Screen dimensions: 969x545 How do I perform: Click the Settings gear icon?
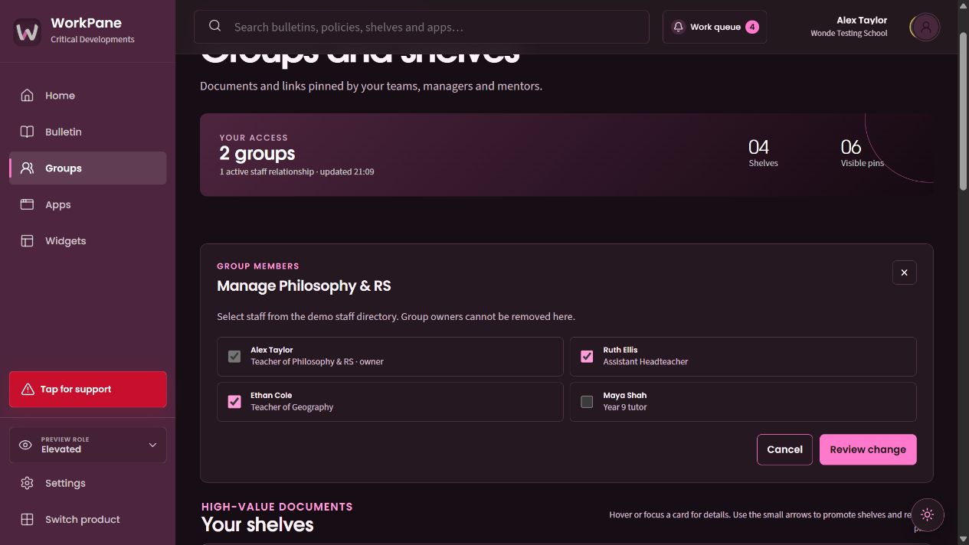pos(27,483)
